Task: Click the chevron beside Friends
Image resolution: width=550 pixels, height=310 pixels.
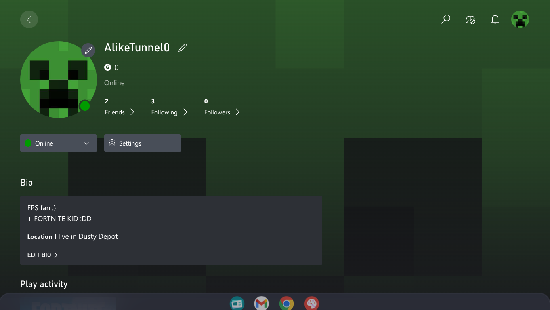Action: tap(132, 112)
